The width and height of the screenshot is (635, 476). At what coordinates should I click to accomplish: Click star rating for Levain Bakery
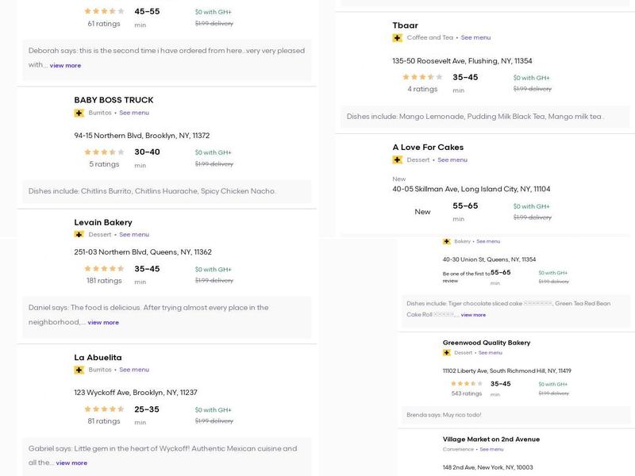[x=104, y=269]
